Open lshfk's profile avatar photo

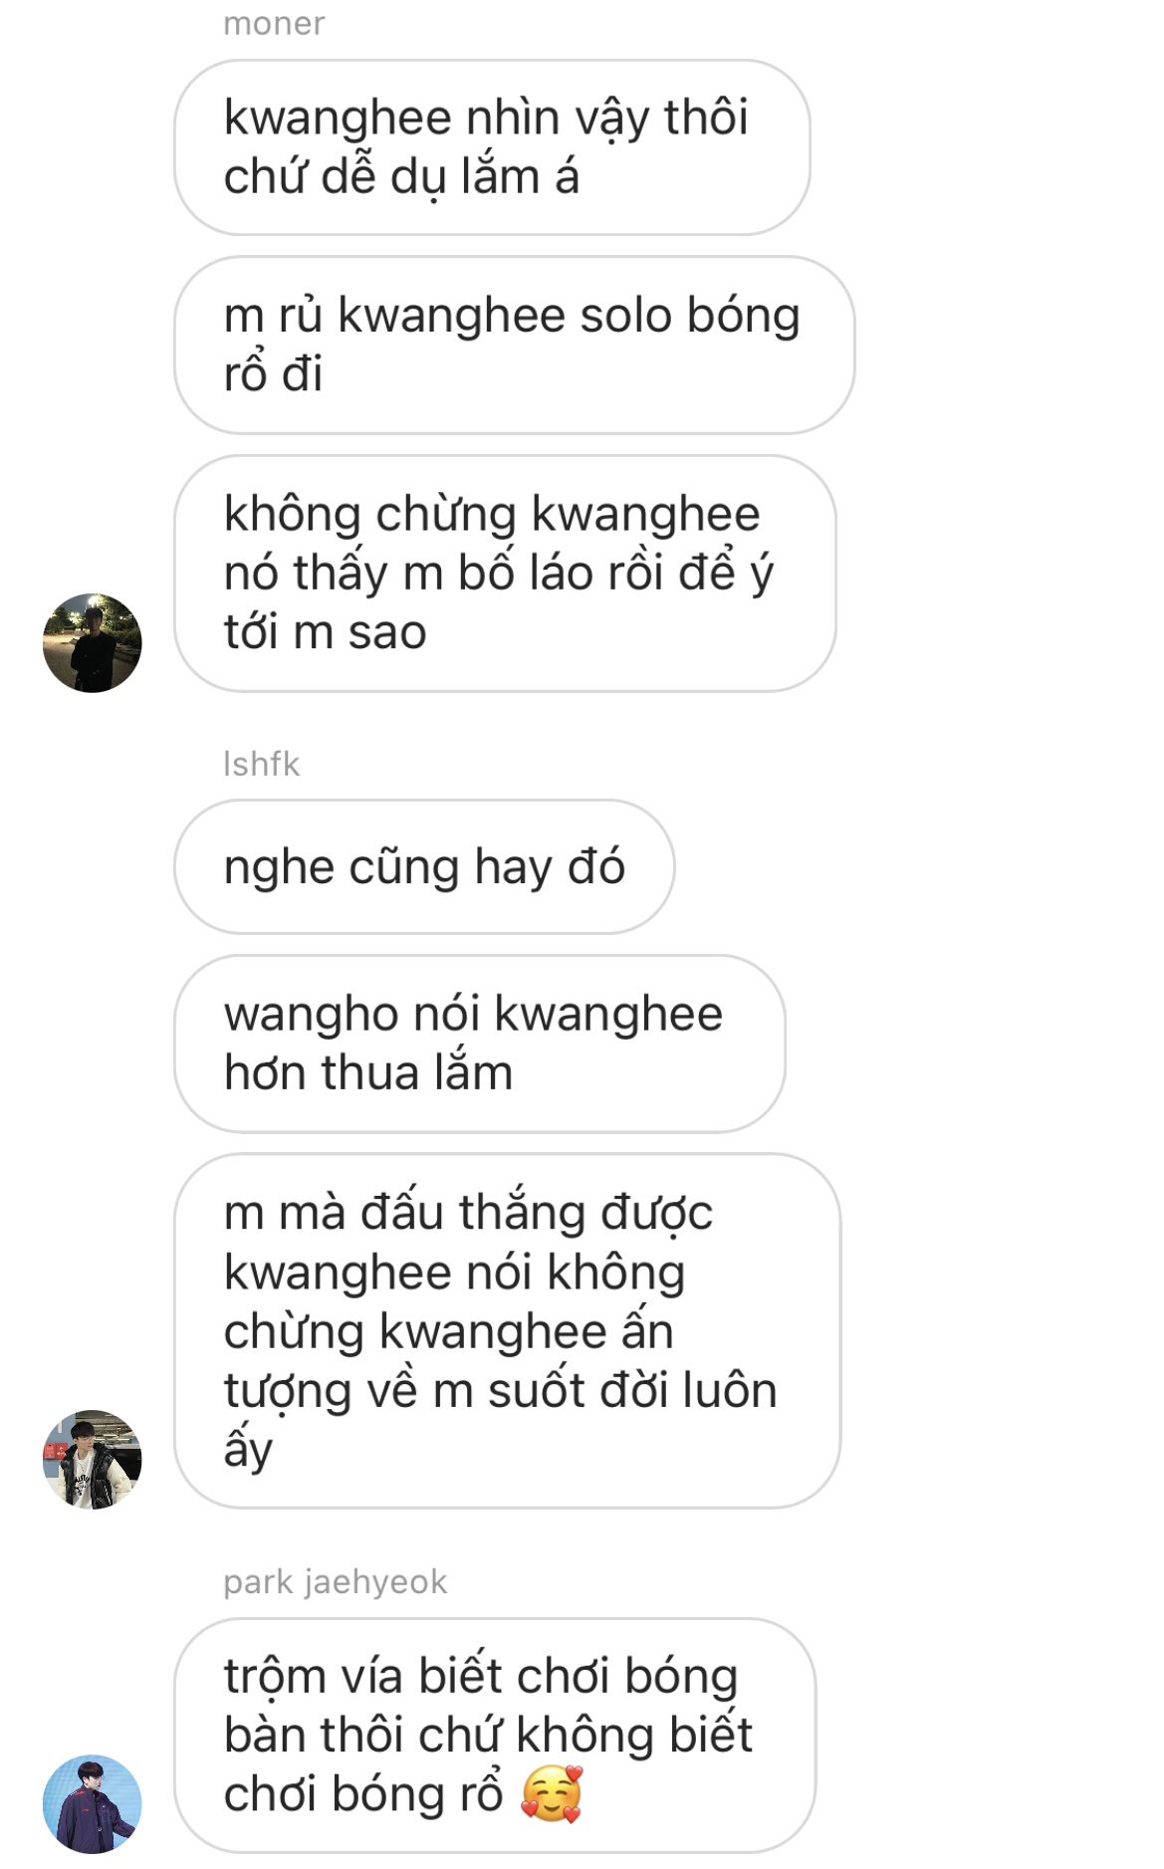coord(92,1459)
